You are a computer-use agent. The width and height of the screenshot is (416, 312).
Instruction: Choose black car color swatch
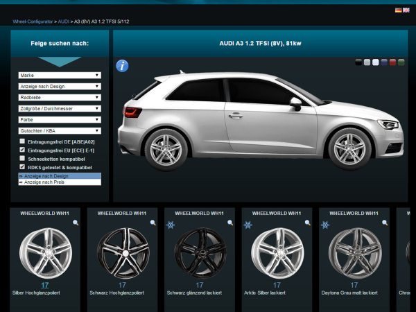(358, 62)
